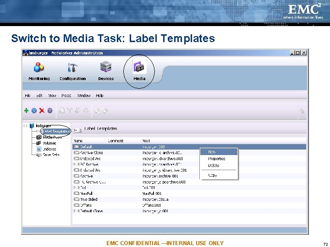Click the icon at the toolbar's far right end

[302, 111]
